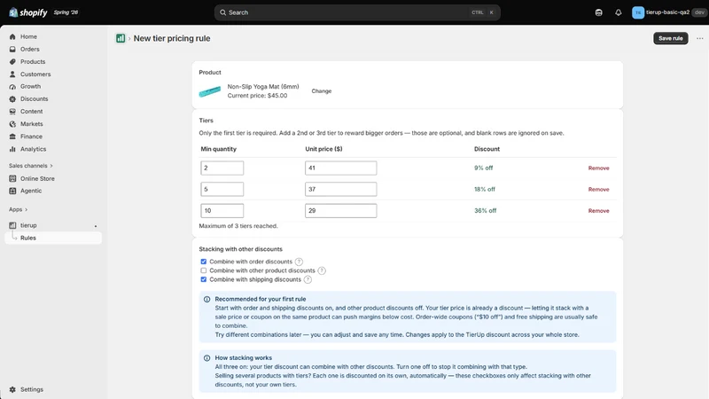Open the Agentic channel icon
The image size is (709, 399).
click(12, 191)
